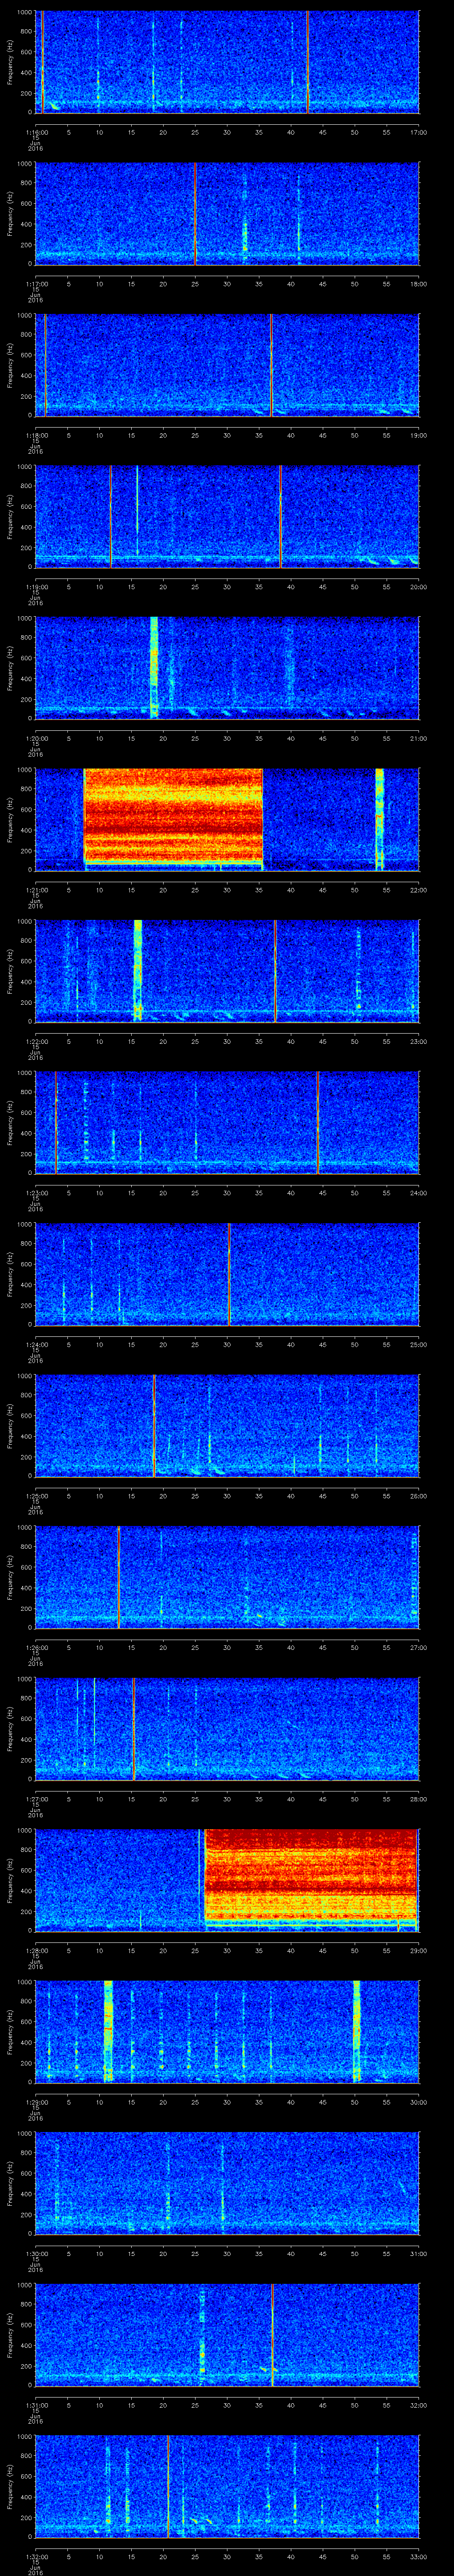Select the 1:30:00 spectrogram panel
The width and height of the screenshot is (454, 2576).
click(227, 2183)
